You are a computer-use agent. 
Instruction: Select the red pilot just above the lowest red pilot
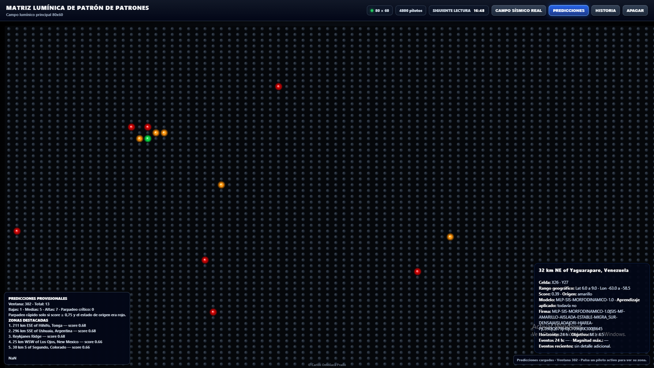point(205,260)
